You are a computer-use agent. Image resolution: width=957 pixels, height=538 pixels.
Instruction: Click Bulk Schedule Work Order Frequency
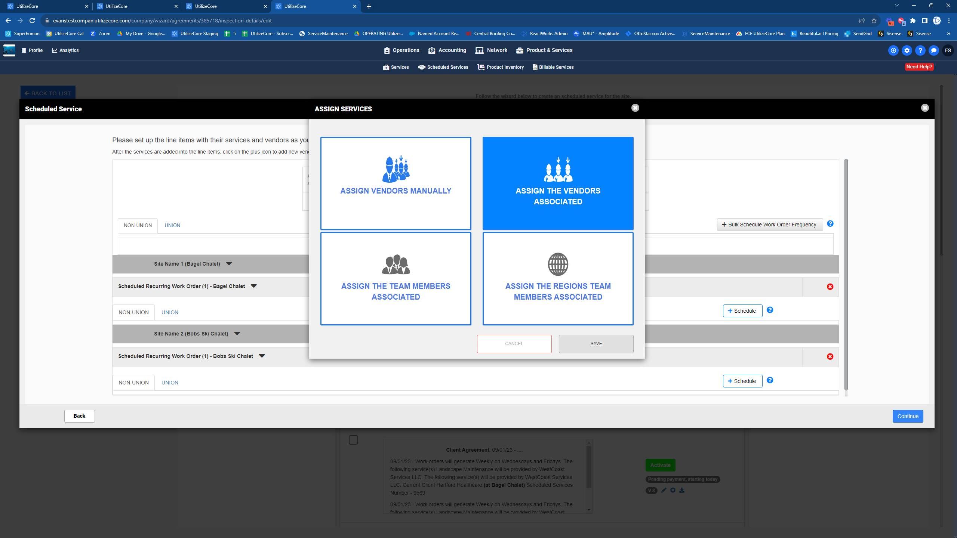click(769, 225)
